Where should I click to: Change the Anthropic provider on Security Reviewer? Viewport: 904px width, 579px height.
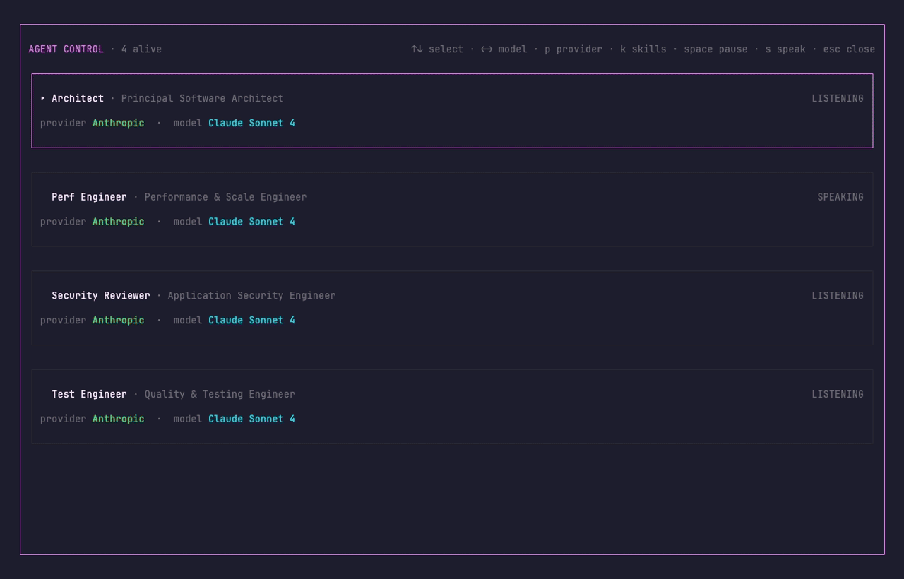point(118,320)
